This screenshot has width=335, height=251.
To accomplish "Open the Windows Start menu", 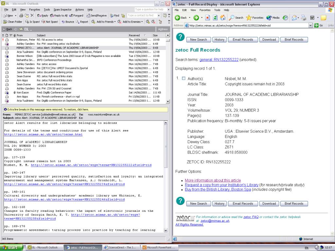I will point(11,248).
